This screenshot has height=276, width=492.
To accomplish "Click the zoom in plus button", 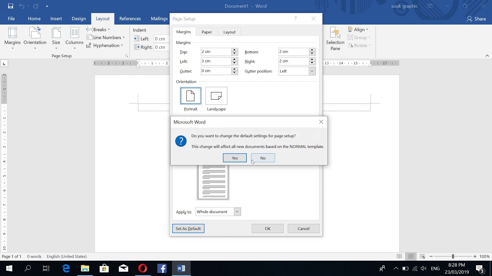I will tap(475, 256).
